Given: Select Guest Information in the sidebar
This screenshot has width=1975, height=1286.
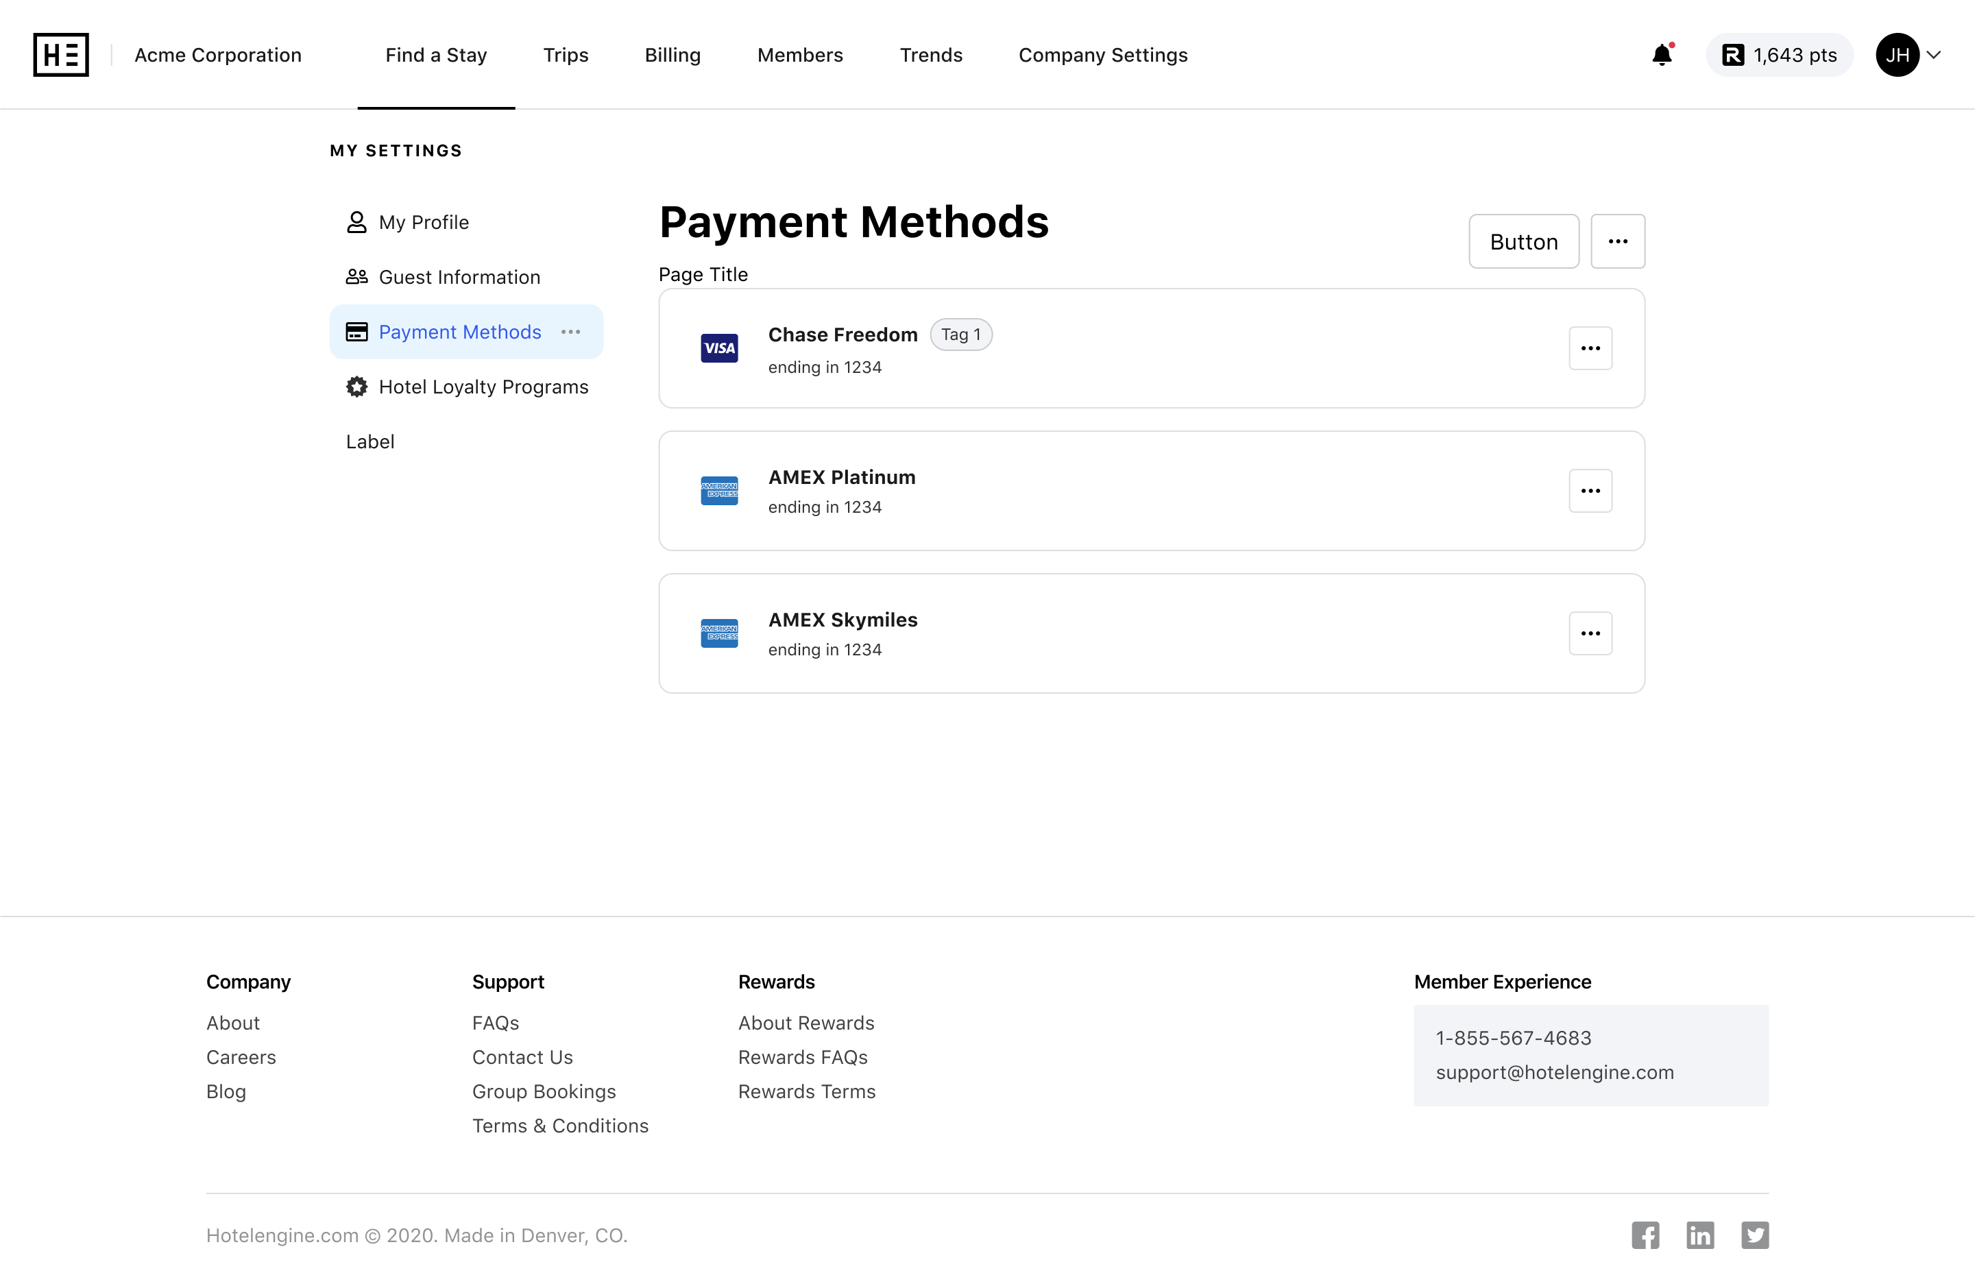Looking at the screenshot, I should (x=466, y=277).
